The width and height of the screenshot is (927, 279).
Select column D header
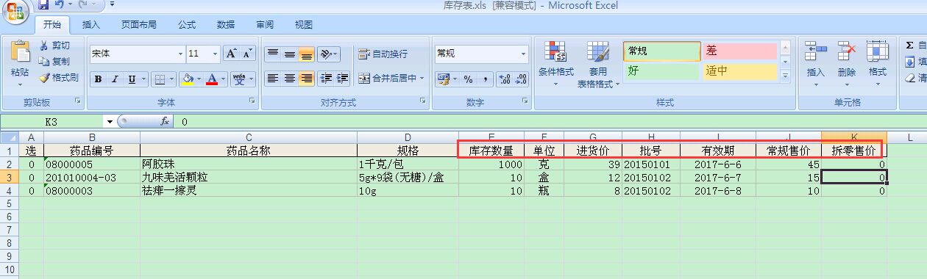[x=408, y=137]
